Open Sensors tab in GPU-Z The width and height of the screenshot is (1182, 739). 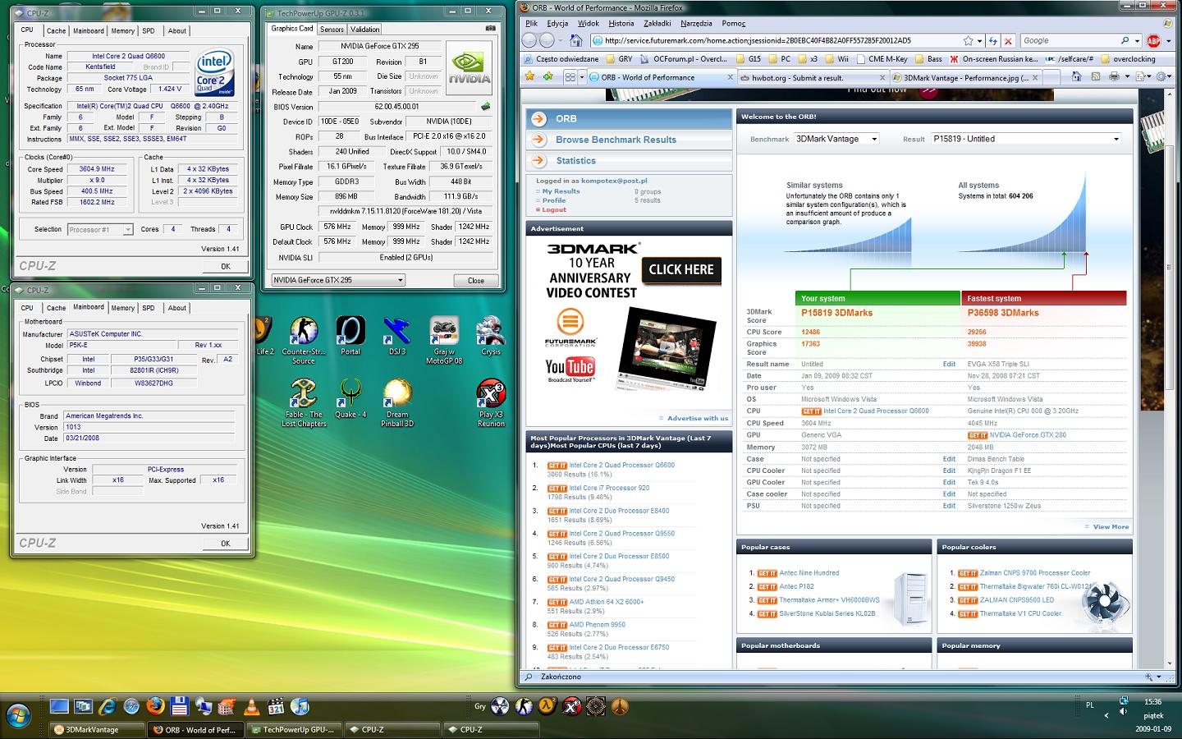point(332,30)
